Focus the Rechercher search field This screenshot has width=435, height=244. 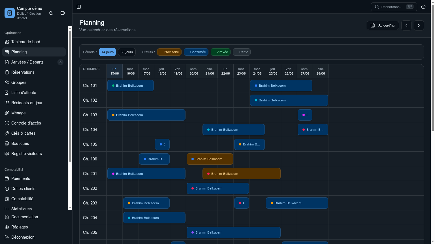point(394,7)
